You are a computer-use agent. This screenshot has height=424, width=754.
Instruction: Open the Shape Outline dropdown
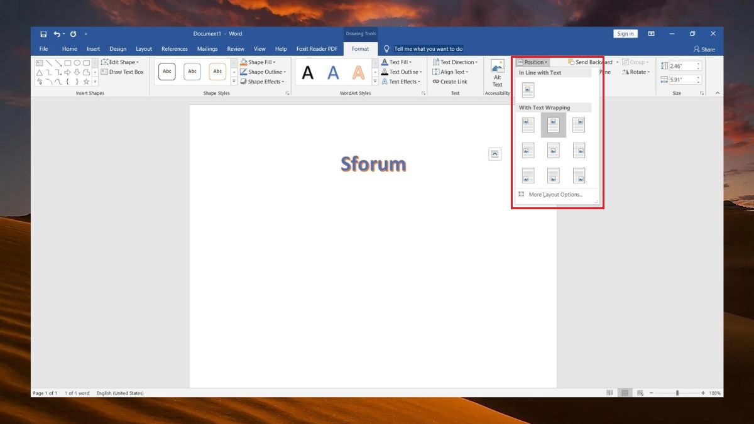[263, 72]
